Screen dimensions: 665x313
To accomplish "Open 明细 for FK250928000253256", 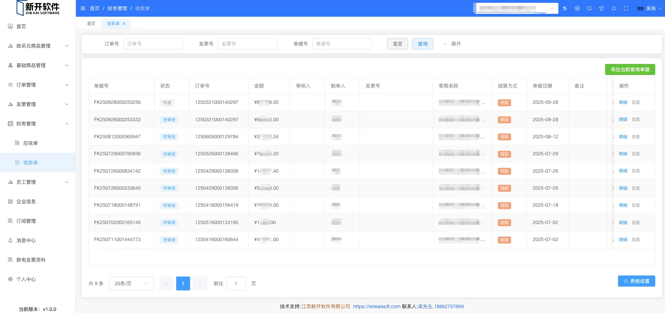I will [623, 102].
